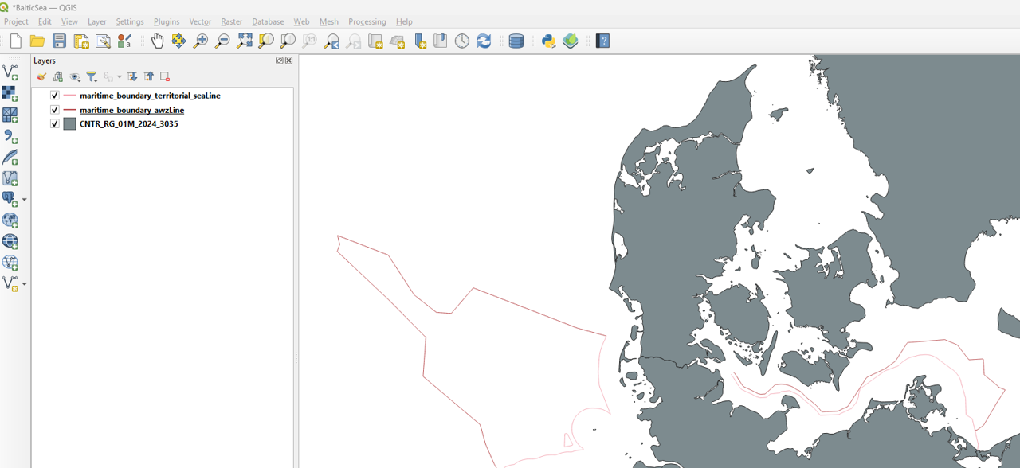Expand the PostGIS layer dropdown arrow
1020x468 pixels.
click(24, 199)
